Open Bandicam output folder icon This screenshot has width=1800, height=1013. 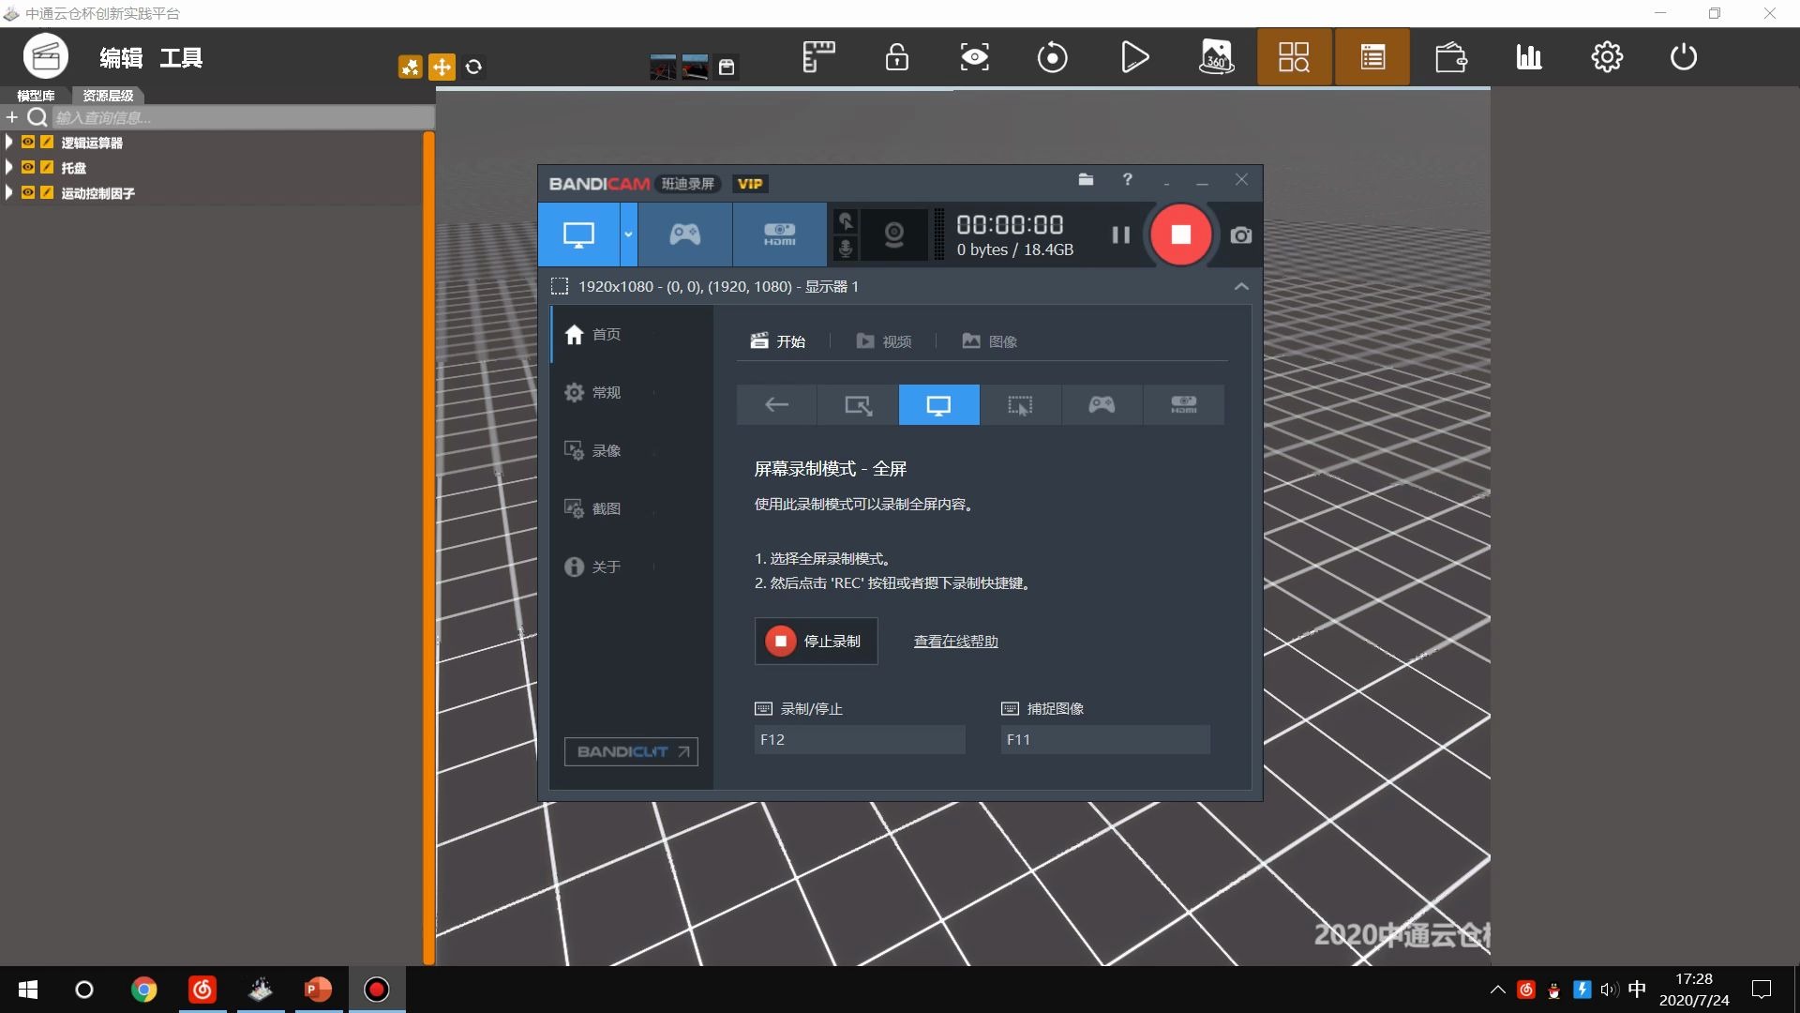tap(1086, 180)
